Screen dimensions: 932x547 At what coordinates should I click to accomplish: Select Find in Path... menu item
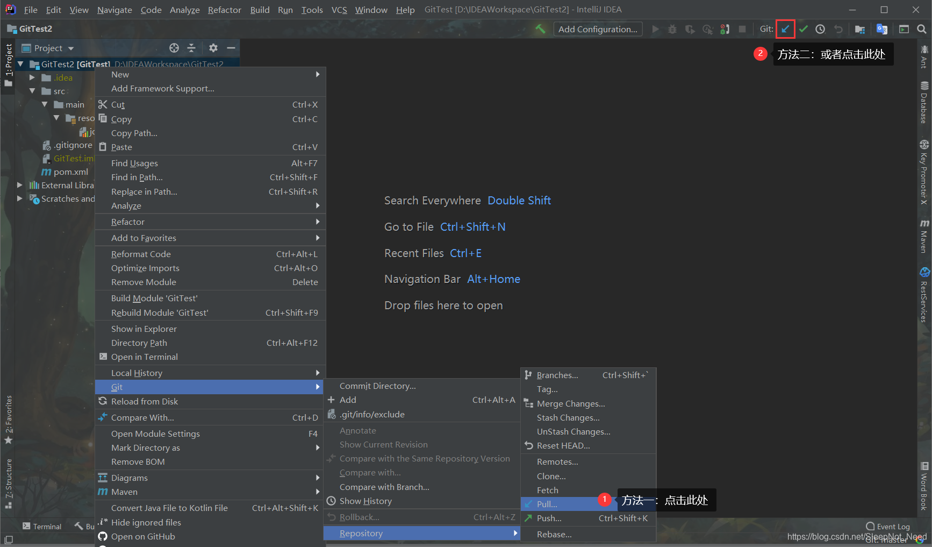pyautogui.click(x=210, y=177)
